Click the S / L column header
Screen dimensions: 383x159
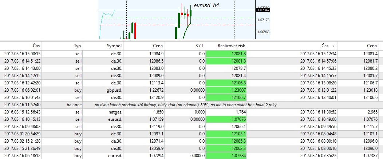(x=200, y=46)
